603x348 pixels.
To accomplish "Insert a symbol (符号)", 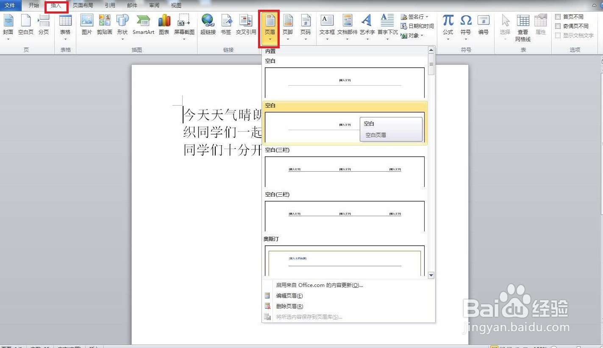I will (x=466, y=25).
